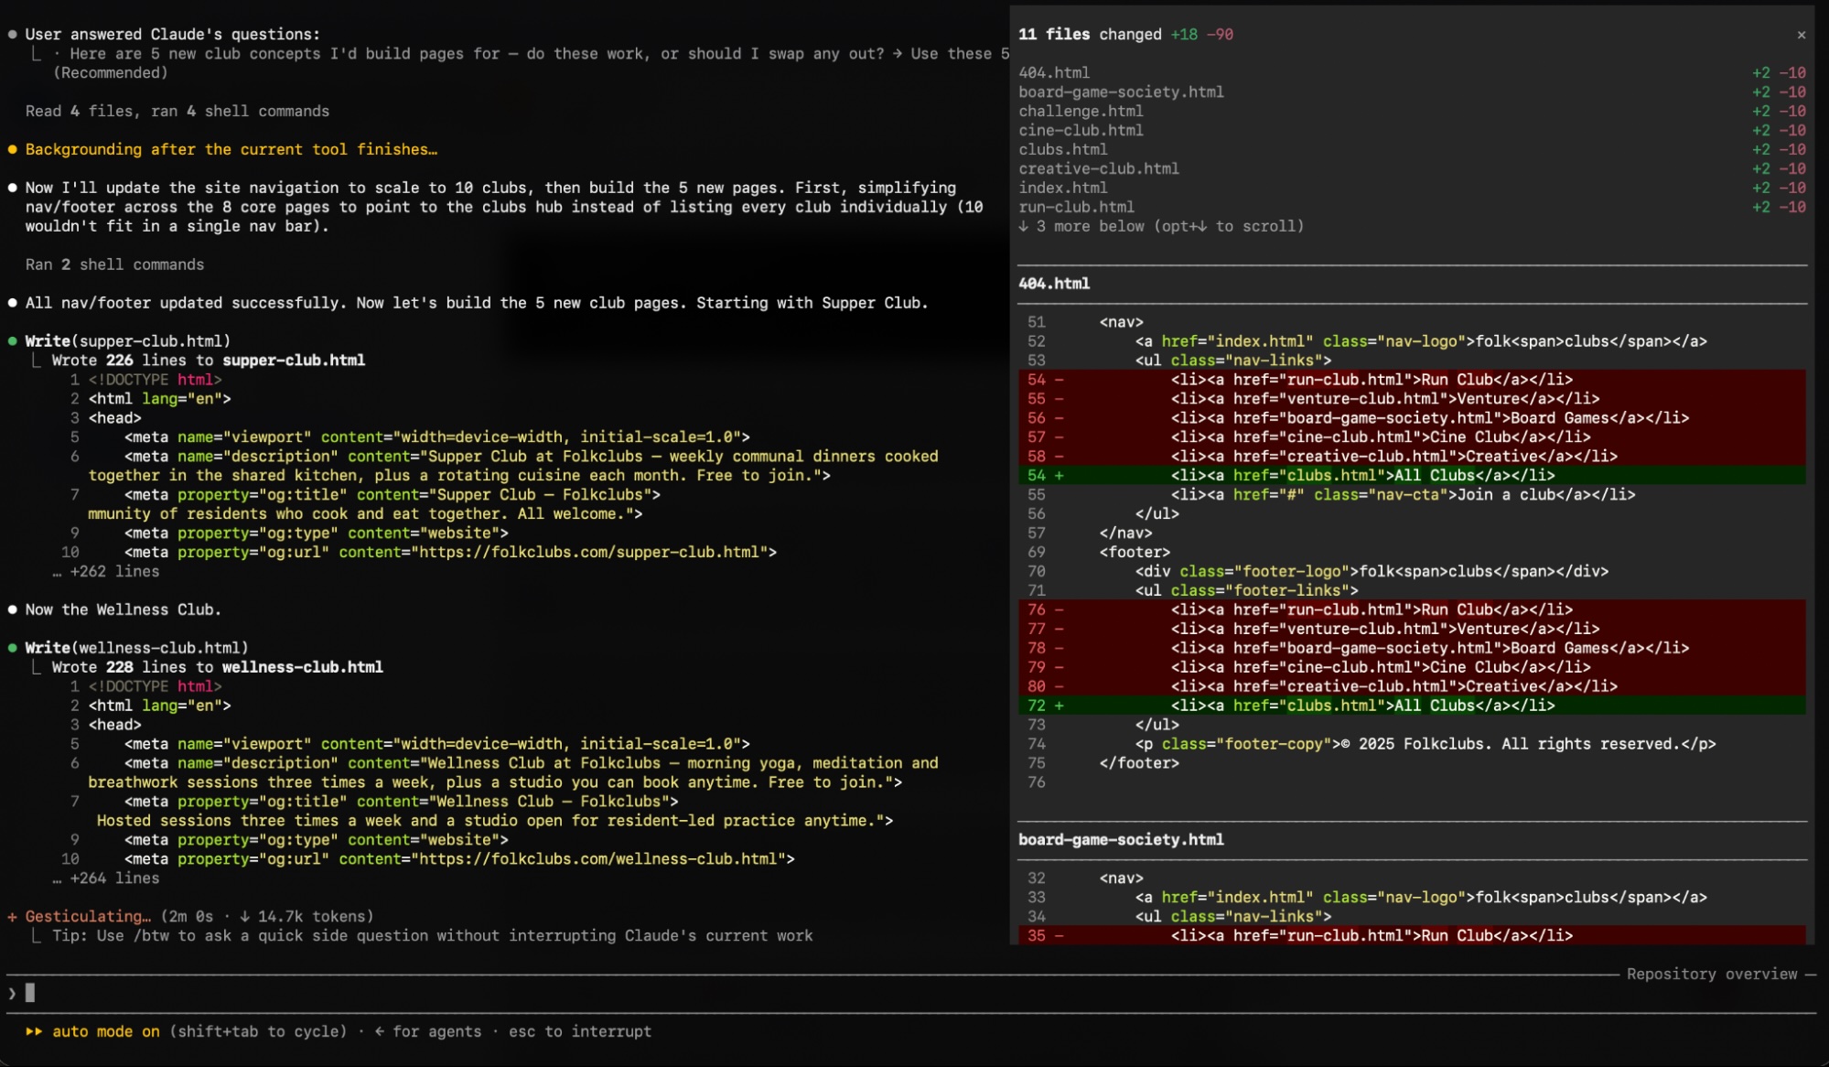Toggle the auto mode on indicator
This screenshot has height=1067, width=1829.
[x=105, y=1031]
